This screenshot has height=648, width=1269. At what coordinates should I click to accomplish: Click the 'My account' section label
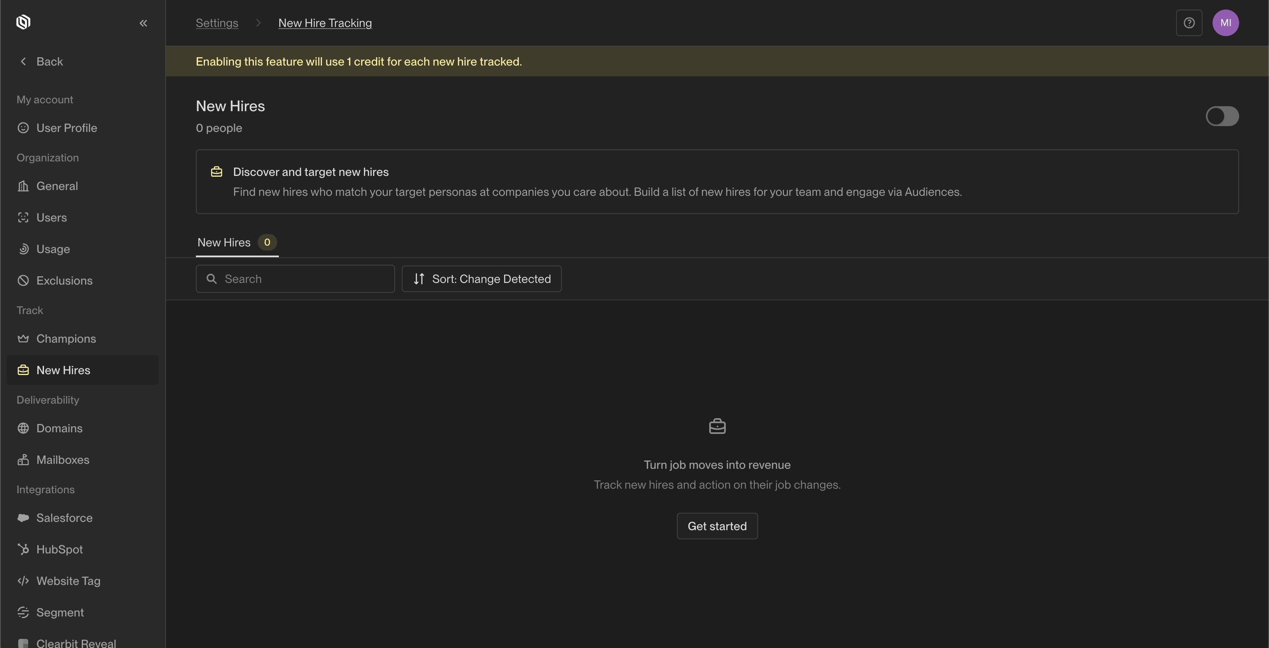click(45, 100)
